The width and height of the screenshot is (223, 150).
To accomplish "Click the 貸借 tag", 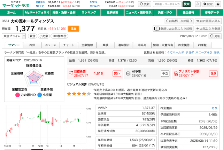I will (32, 36).
